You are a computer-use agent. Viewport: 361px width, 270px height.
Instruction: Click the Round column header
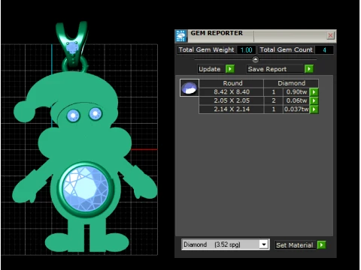[x=232, y=83]
